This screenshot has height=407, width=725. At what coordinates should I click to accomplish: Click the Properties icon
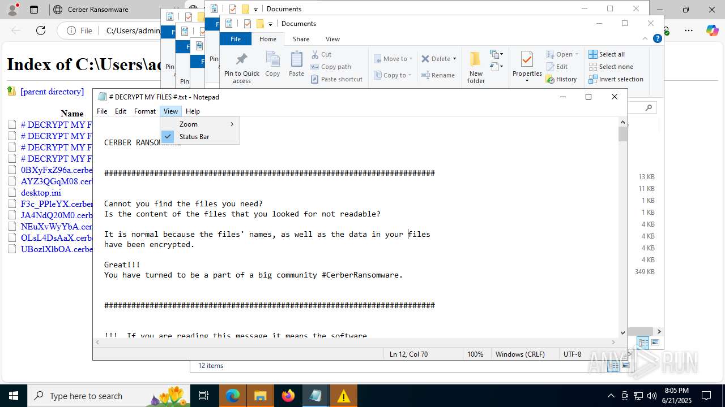(x=527, y=59)
